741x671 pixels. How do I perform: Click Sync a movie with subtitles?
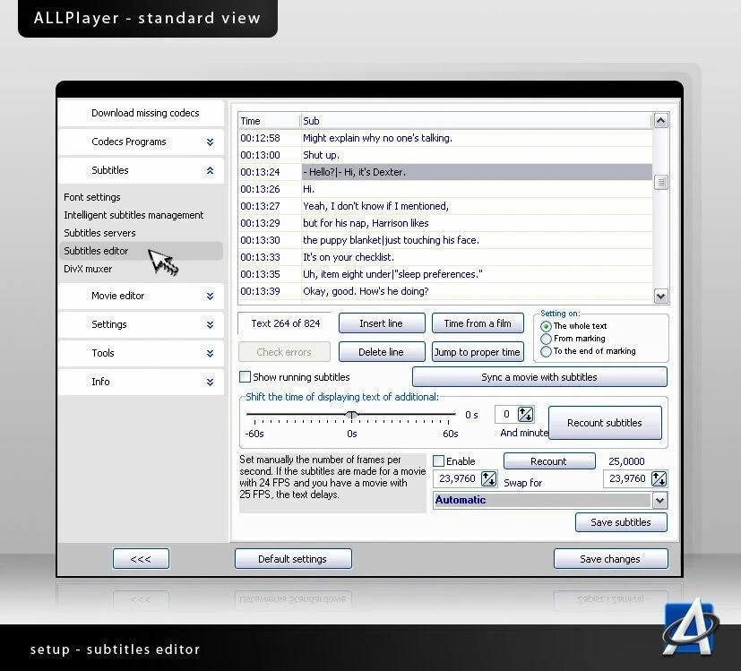[539, 377]
